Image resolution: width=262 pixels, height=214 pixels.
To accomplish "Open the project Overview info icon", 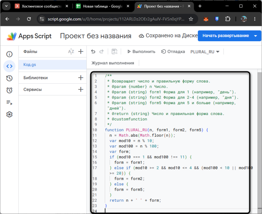I will (x=9, y=54).
